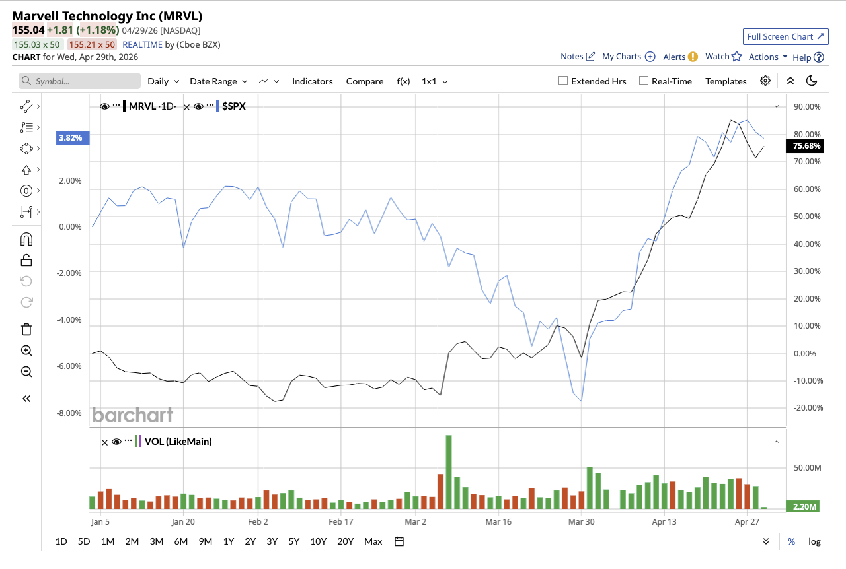Switch to dark mode moon icon

coord(812,81)
